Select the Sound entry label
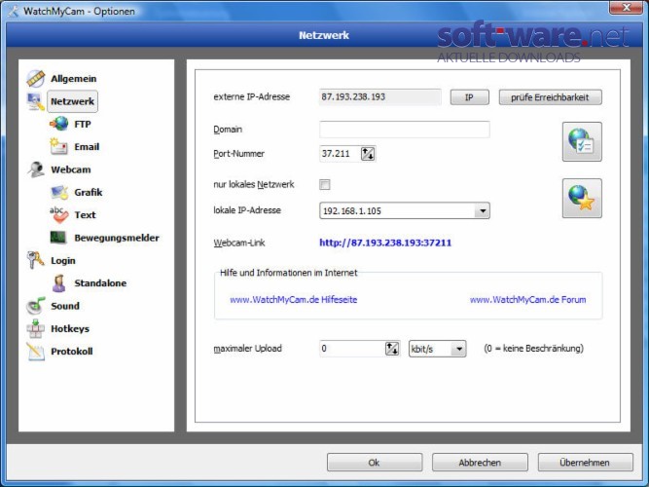The height and width of the screenshot is (487, 649). click(65, 306)
